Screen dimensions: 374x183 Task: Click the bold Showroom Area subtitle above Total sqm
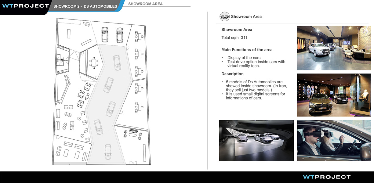237,30
